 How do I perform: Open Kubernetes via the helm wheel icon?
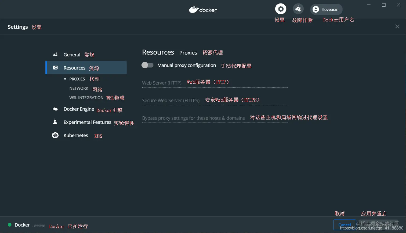[55, 135]
